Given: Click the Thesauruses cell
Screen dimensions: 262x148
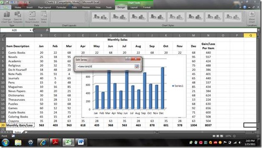Looking at the screenshot, I should click(20, 99).
